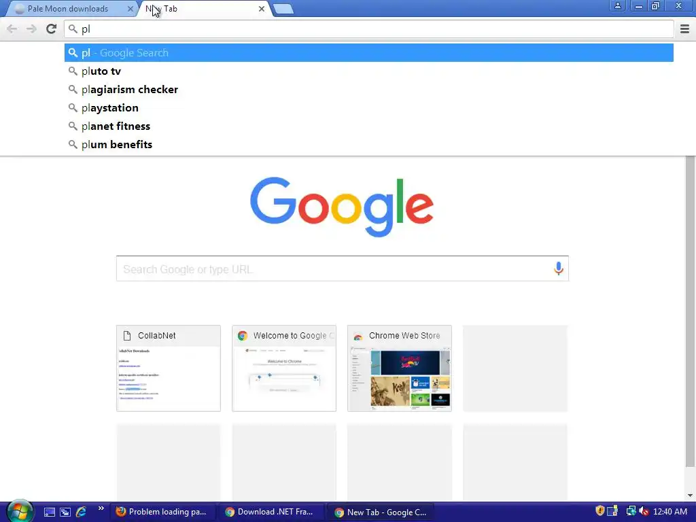
Task: Close the Pale Moon downloads tab
Action: [x=130, y=8]
